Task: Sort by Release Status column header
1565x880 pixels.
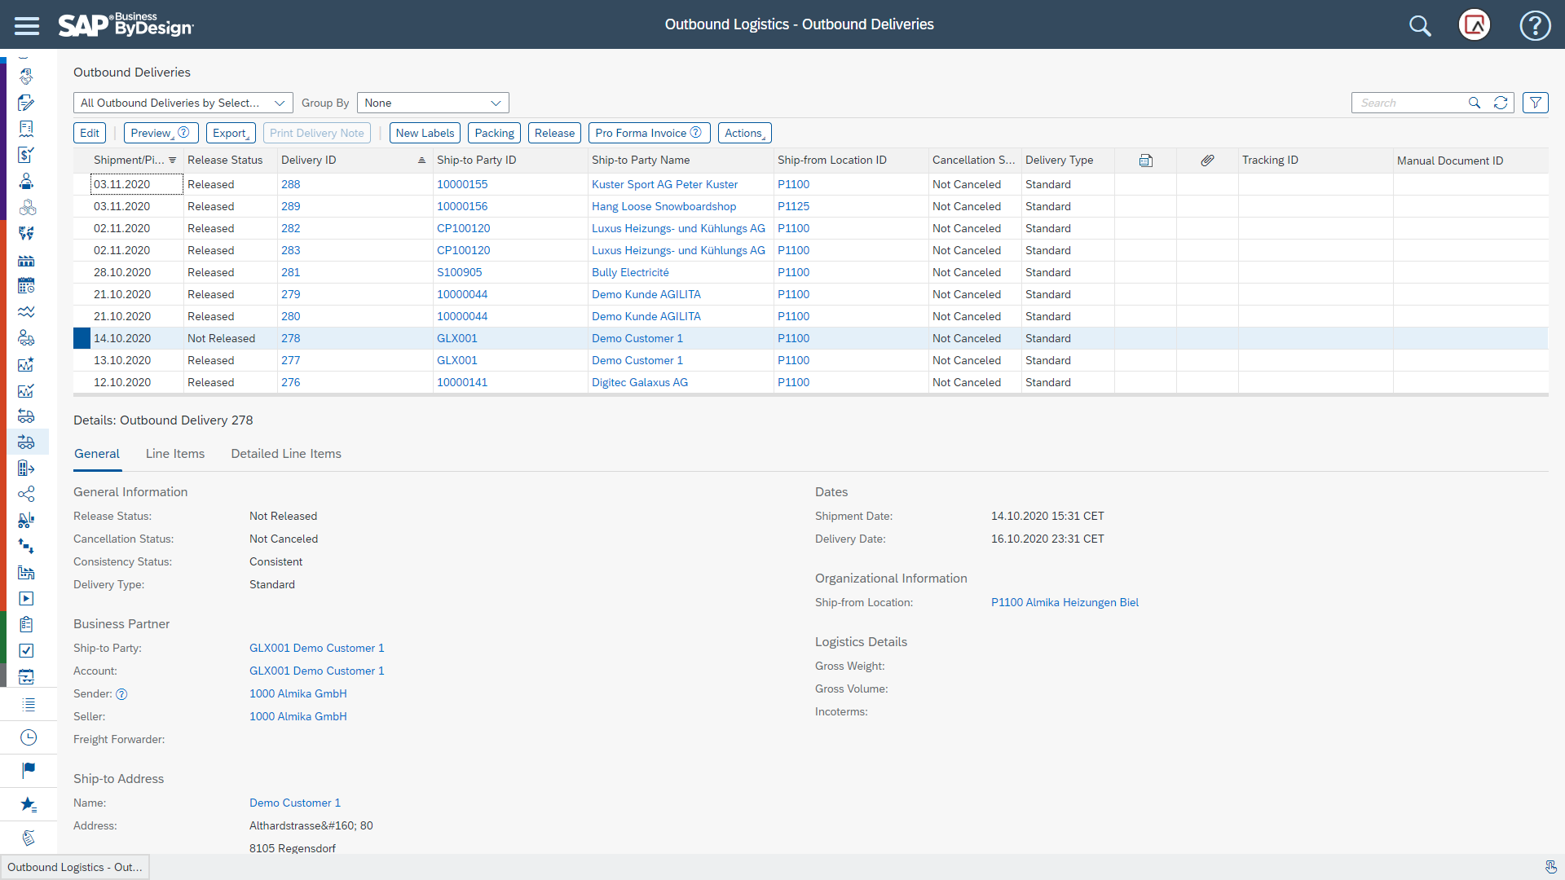Action: 225,161
